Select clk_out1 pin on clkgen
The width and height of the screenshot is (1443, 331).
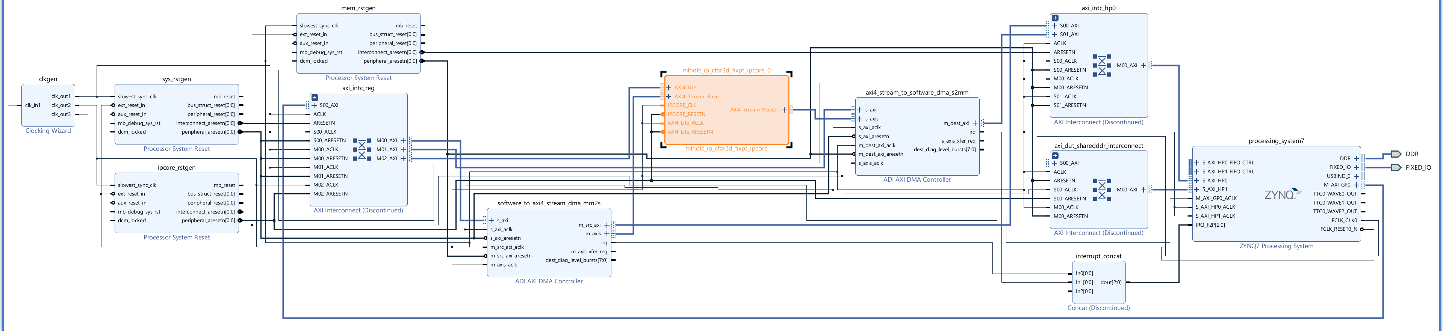tap(61, 97)
